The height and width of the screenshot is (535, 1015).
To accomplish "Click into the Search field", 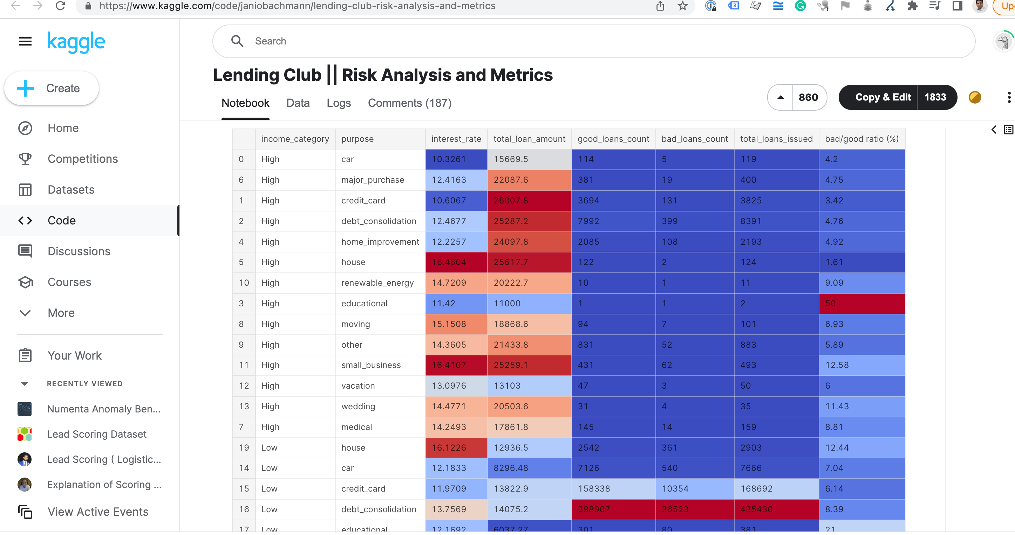I will click(x=594, y=41).
